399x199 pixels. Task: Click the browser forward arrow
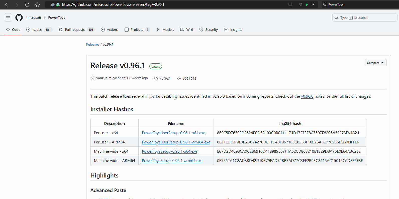pos(17,5)
